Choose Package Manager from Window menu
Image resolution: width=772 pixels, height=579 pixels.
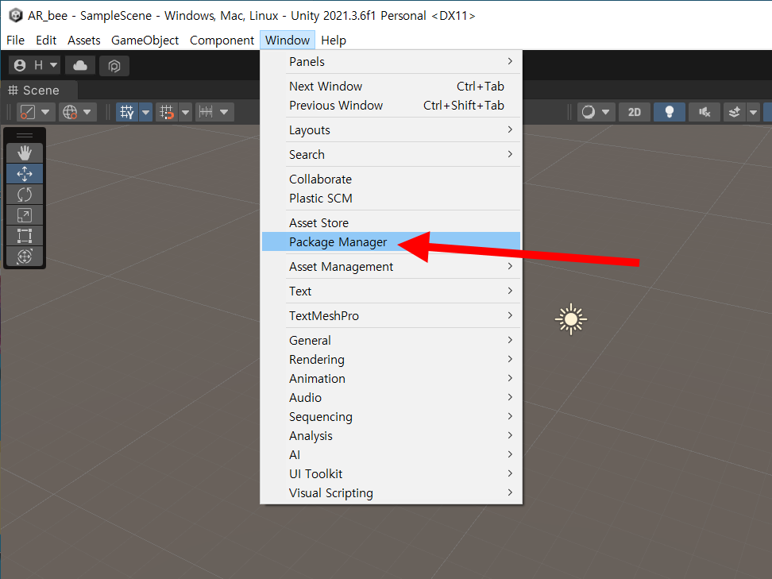391,241
